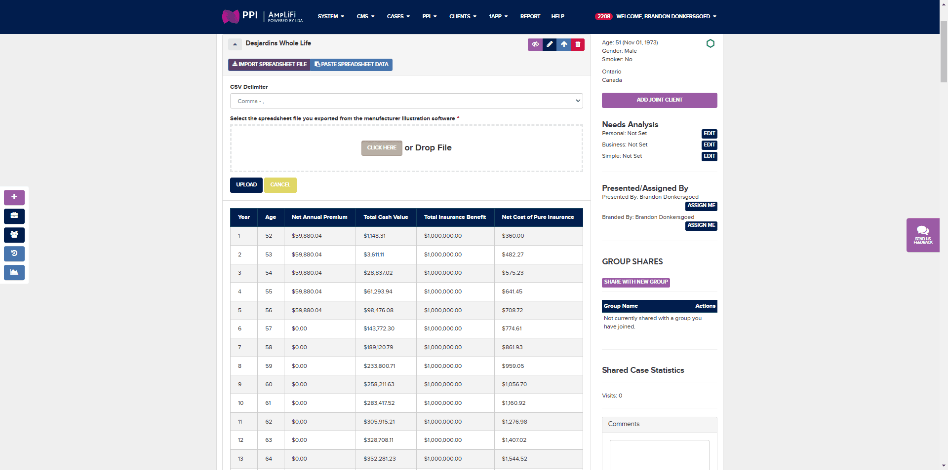This screenshot has width=948, height=470.
Task: Click the Net Cost of Pure Insurance header
Action: 538,217
